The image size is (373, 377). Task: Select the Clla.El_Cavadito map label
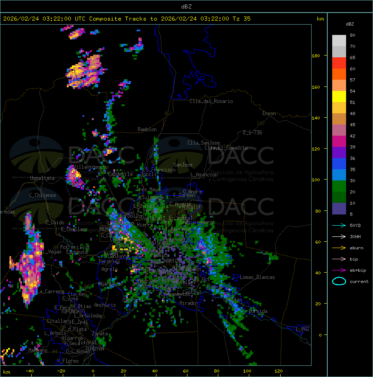(x=226, y=148)
